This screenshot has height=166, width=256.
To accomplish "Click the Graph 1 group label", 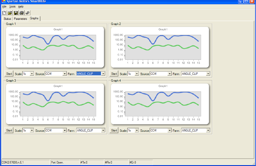I will coord(11,24).
